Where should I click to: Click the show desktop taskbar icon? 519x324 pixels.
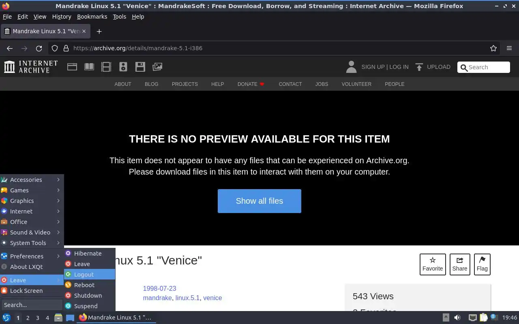(x=70, y=318)
